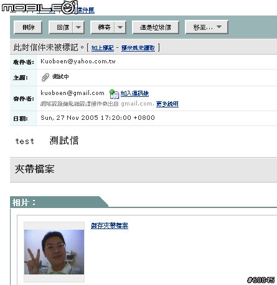Click the body text 測試信
This screenshot has width=277, height=285.
pyautogui.click(x=64, y=140)
